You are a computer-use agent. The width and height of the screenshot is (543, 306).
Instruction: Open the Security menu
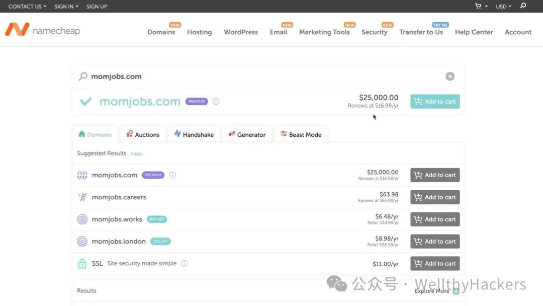[x=375, y=32]
